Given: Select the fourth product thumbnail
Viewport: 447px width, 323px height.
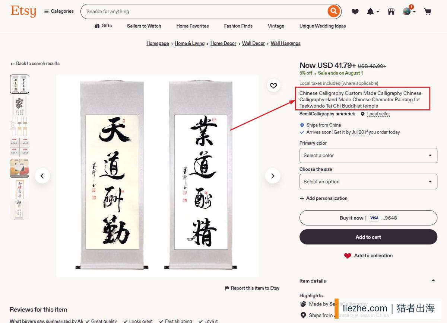Looking at the screenshot, I should pos(19,147).
